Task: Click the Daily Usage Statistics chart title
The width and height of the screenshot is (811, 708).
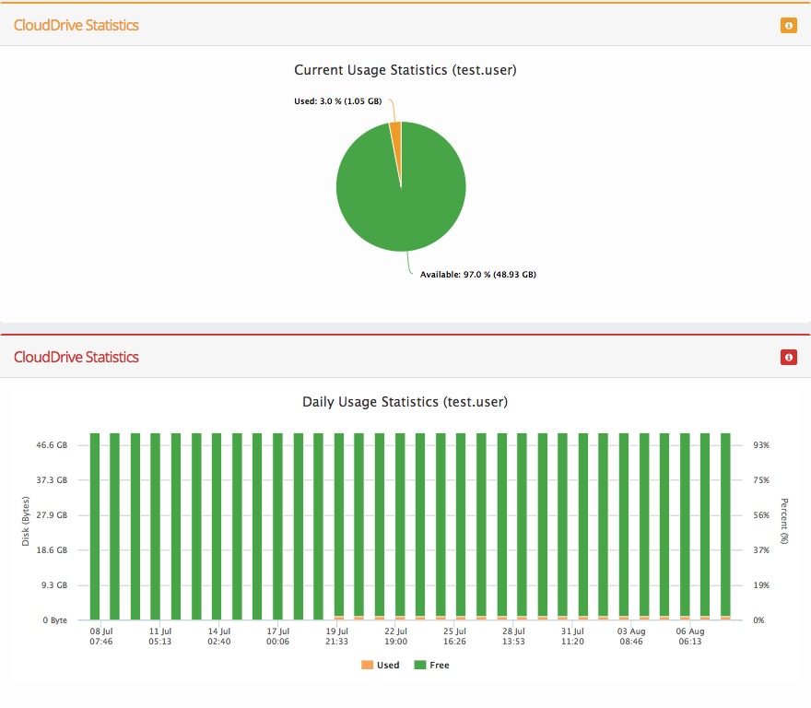Action: click(405, 402)
